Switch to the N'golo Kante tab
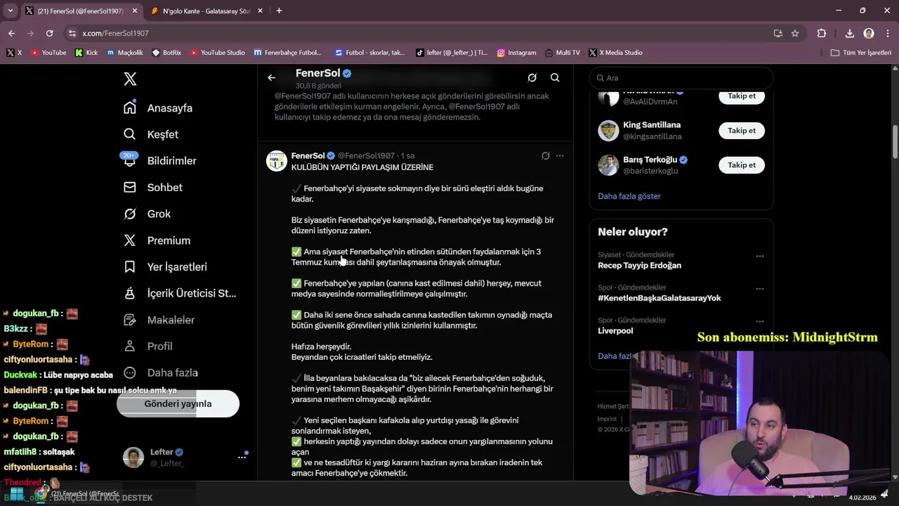899x506 pixels. pos(206,11)
